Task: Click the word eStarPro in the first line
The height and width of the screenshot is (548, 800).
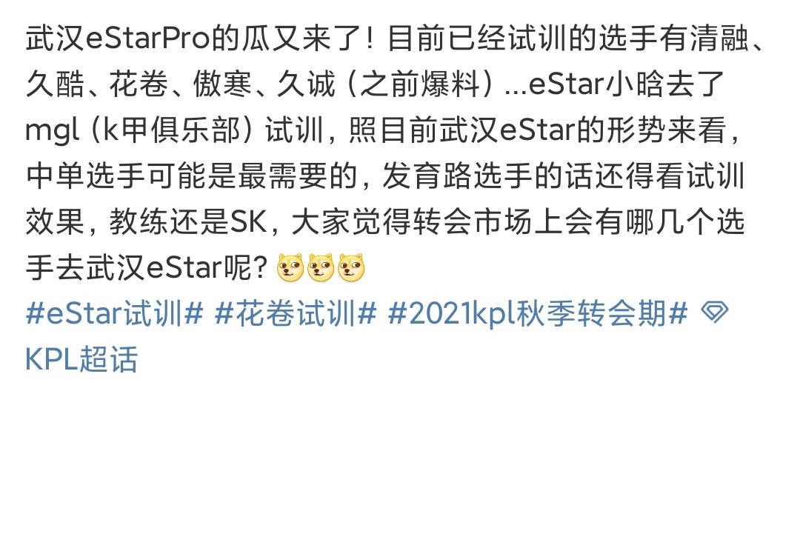Action: click(148, 39)
